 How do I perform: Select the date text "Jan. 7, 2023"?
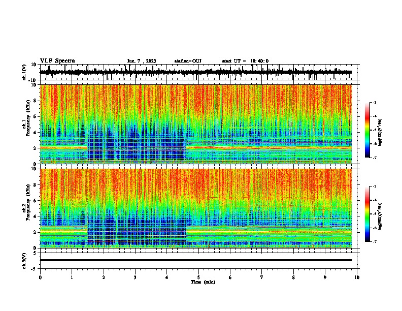click(142, 61)
